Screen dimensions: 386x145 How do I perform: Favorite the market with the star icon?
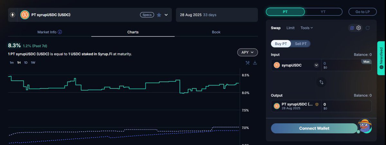(159, 15)
